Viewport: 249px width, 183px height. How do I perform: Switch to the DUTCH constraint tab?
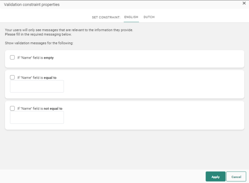click(x=149, y=17)
